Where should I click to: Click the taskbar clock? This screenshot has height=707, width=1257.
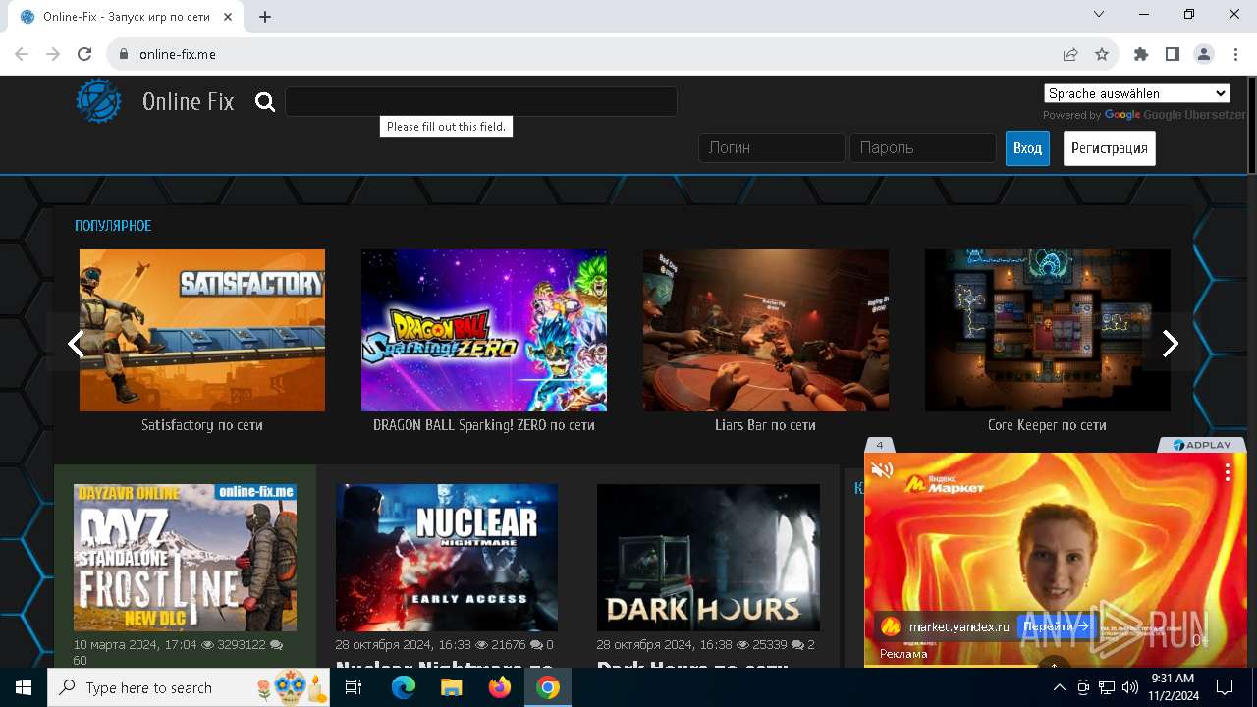(1173, 687)
